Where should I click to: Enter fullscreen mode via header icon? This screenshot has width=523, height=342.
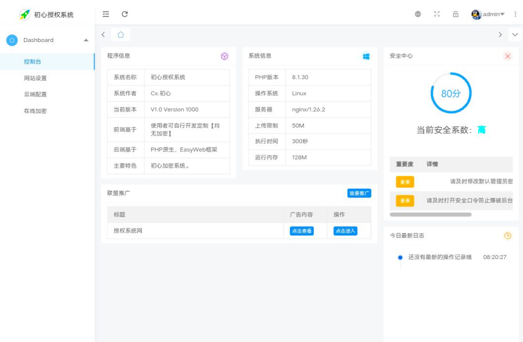[437, 14]
